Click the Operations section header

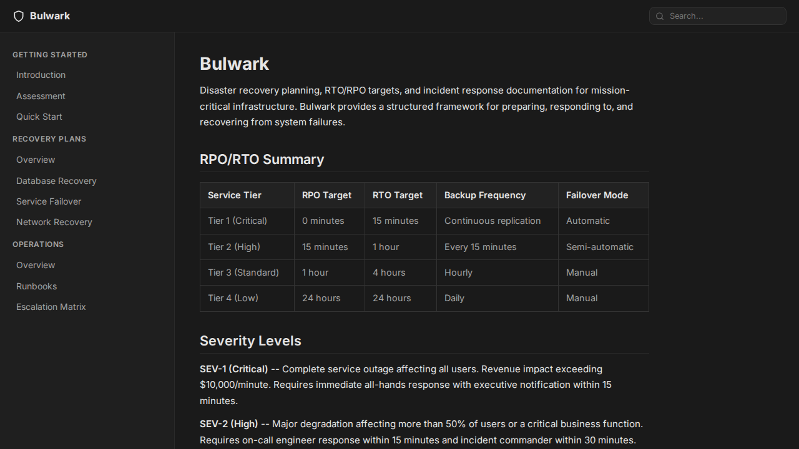pos(38,244)
